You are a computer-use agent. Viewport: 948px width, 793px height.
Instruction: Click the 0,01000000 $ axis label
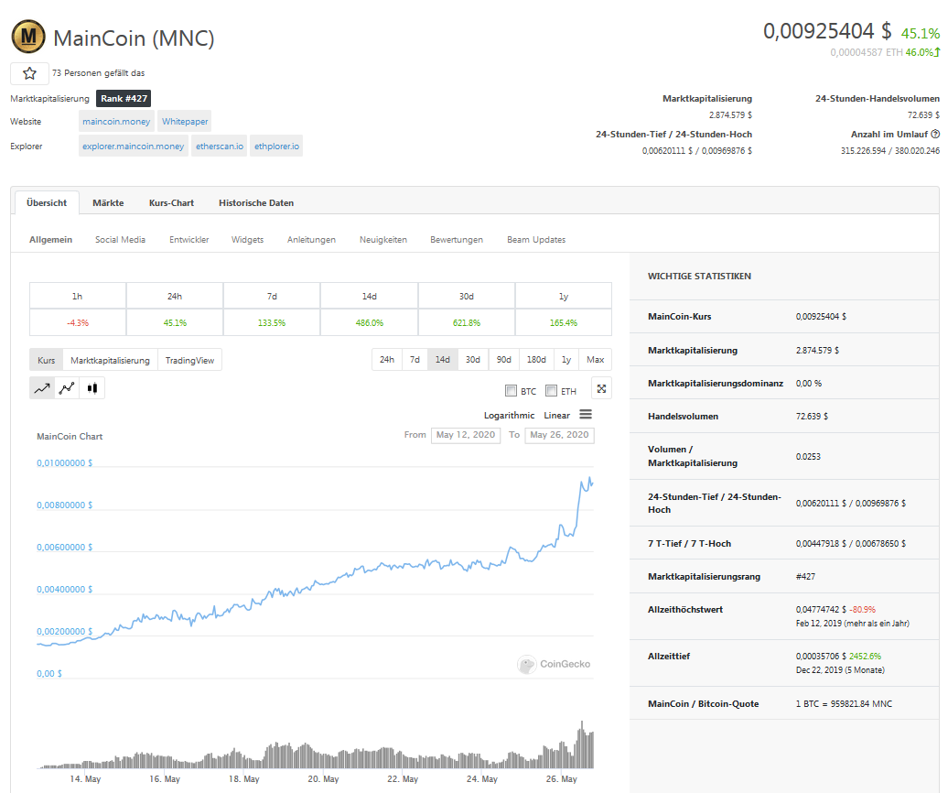(65, 462)
